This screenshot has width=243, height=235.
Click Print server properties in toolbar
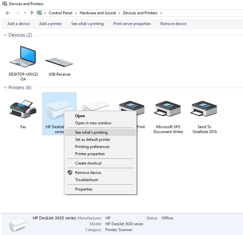tap(132, 24)
